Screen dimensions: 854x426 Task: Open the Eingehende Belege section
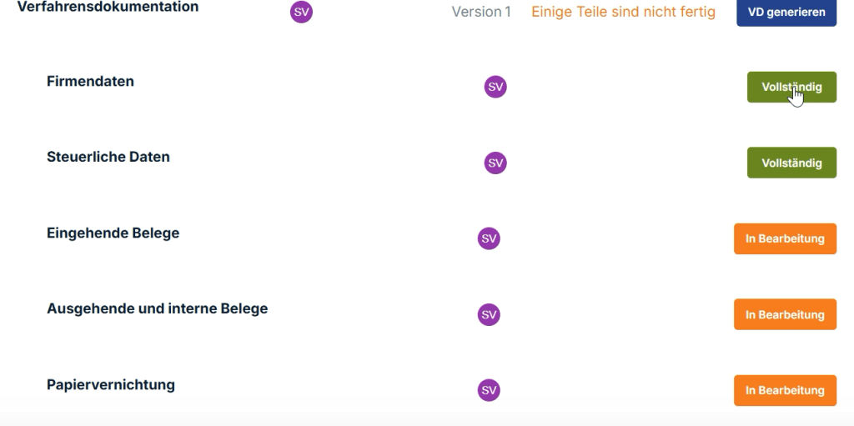pos(113,233)
